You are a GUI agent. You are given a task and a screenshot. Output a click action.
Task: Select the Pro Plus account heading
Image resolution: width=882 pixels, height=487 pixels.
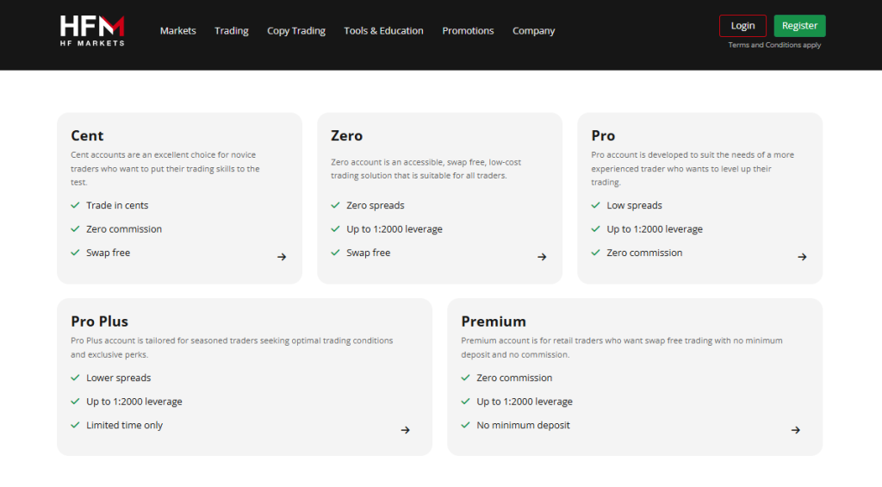[x=99, y=322]
